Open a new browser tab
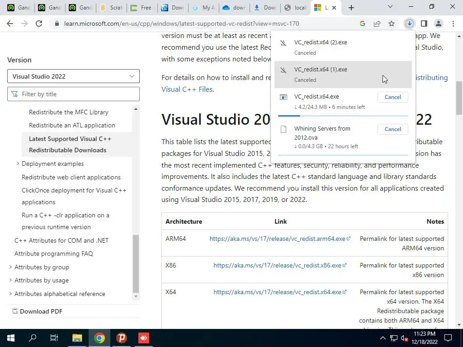Screen dimensions: 463x347 coord(351,8)
